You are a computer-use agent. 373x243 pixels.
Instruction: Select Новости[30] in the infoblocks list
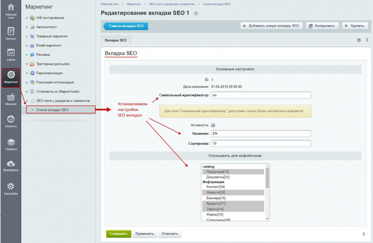[216, 192]
